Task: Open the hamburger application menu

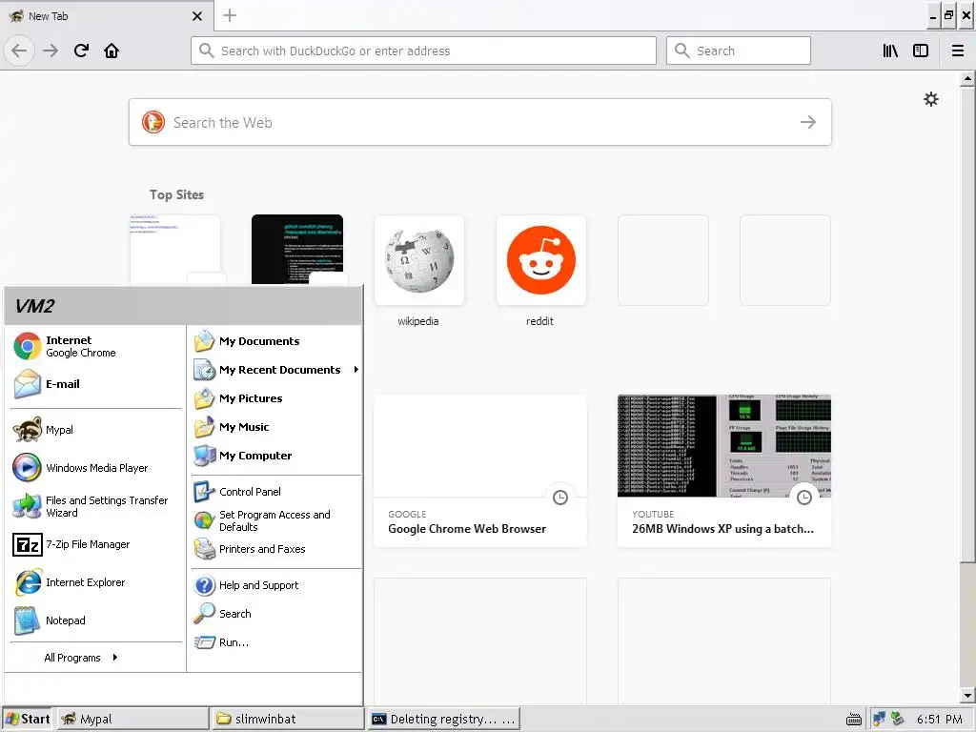Action: [x=958, y=51]
